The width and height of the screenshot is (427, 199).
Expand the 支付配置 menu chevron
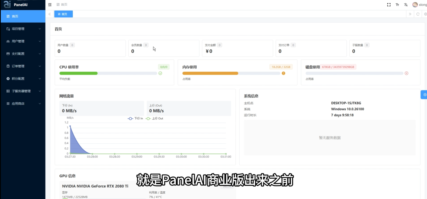(x=40, y=54)
